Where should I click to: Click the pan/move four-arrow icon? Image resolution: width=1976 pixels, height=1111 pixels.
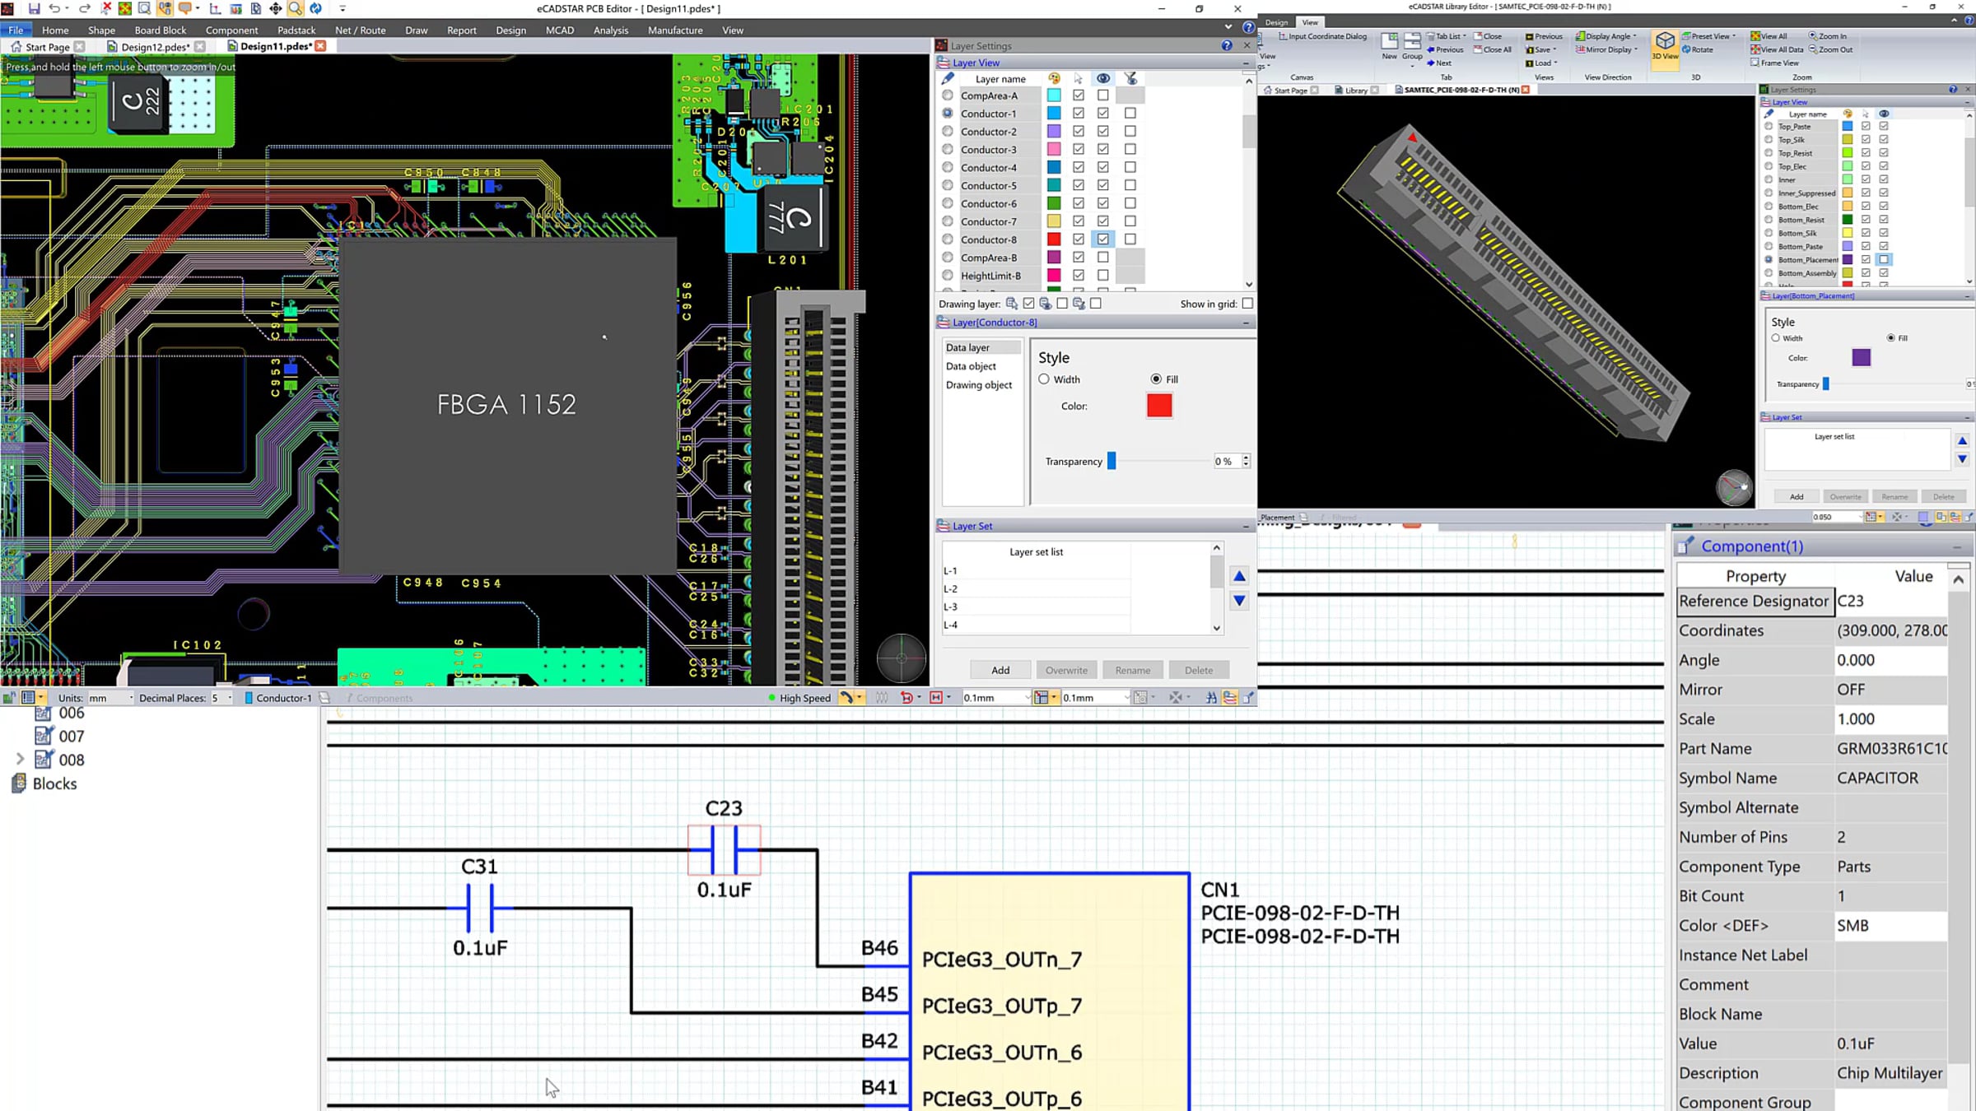click(275, 8)
